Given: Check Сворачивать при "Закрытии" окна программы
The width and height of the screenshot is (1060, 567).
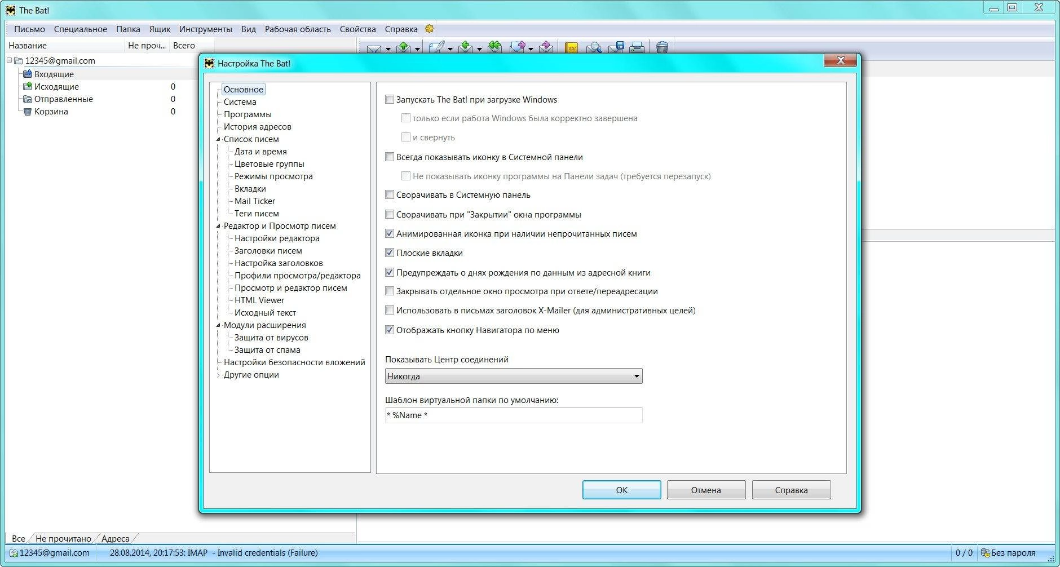Looking at the screenshot, I should click(x=390, y=214).
